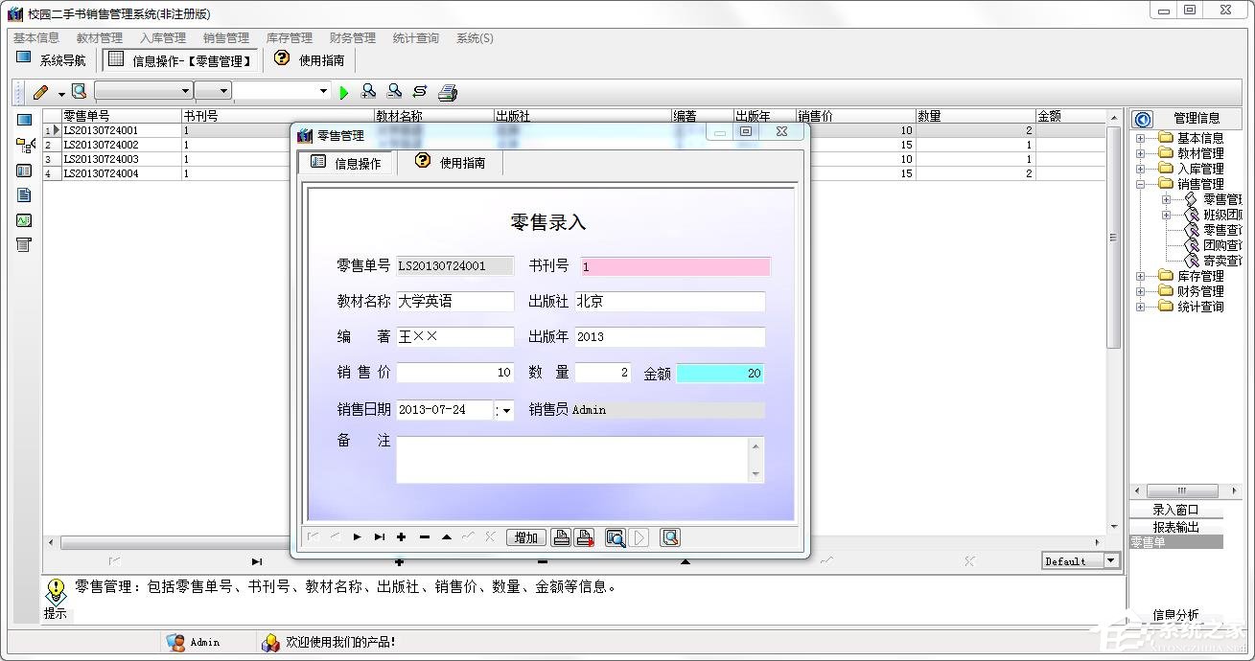Click the plus add-record navigator button in dialog
The image size is (1255, 661).
(x=401, y=537)
